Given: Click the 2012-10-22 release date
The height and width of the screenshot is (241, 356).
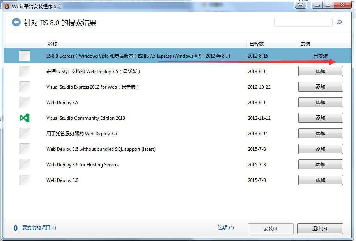Looking at the screenshot, I should (259, 87).
